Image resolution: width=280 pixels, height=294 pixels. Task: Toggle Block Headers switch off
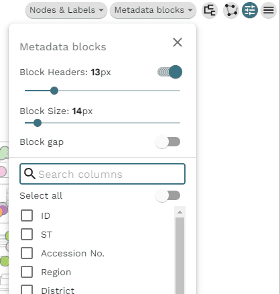point(170,72)
